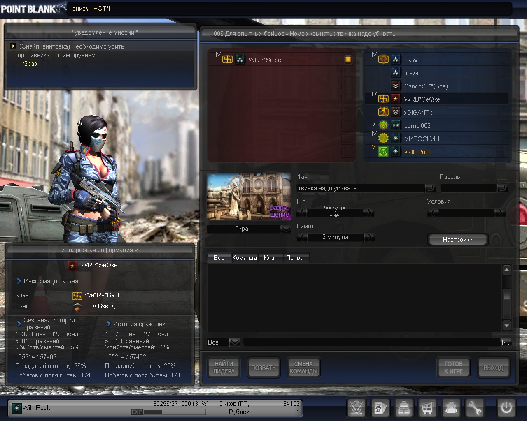The width and height of the screenshot is (527, 421).
Task: Open the clan emblem button in bottom toolbar
Action: click(x=357, y=408)
